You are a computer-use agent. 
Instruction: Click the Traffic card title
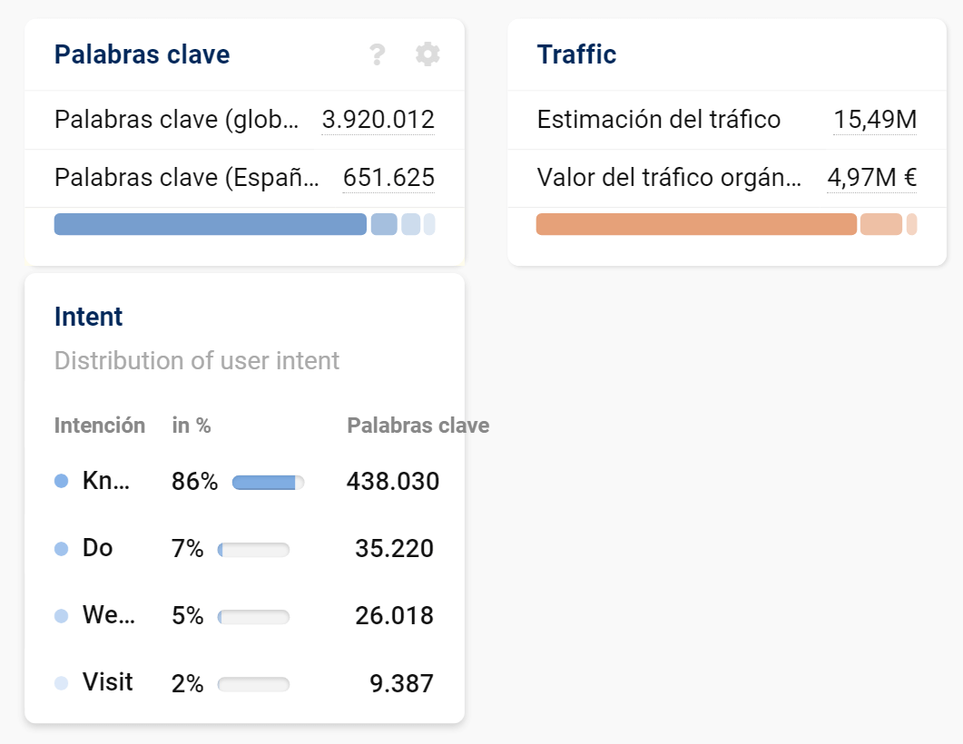coord(576,54)
